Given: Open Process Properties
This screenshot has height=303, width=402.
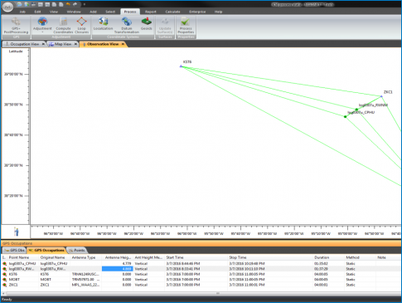Looking at the screenshot, I should click(x=186, y=26).
